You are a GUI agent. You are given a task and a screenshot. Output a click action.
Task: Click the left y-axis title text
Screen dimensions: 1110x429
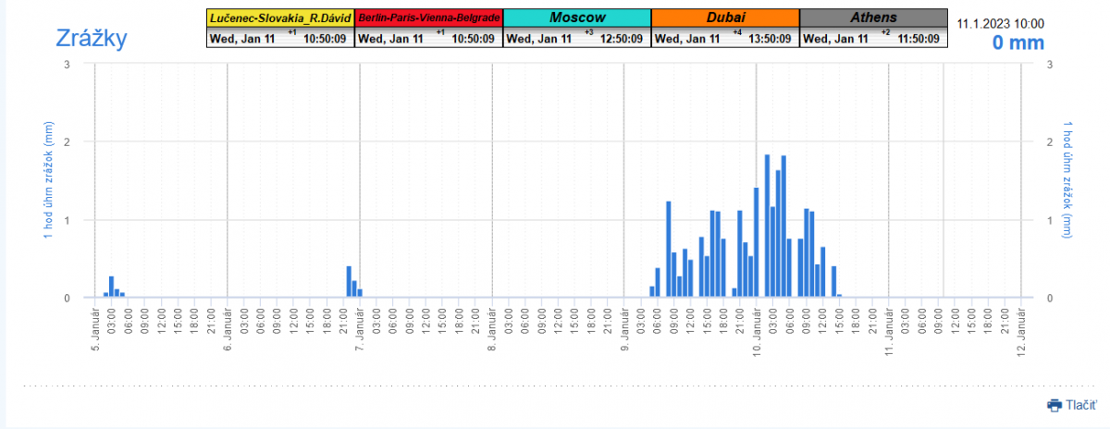[x=48, y=181]
